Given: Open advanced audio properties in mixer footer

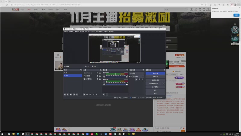Looking at the screenshot, I should [x=104, y=94].
